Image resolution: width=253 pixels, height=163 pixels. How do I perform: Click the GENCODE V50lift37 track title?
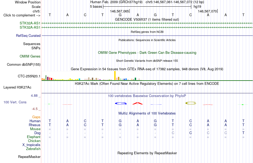click(x=147, y=19)
